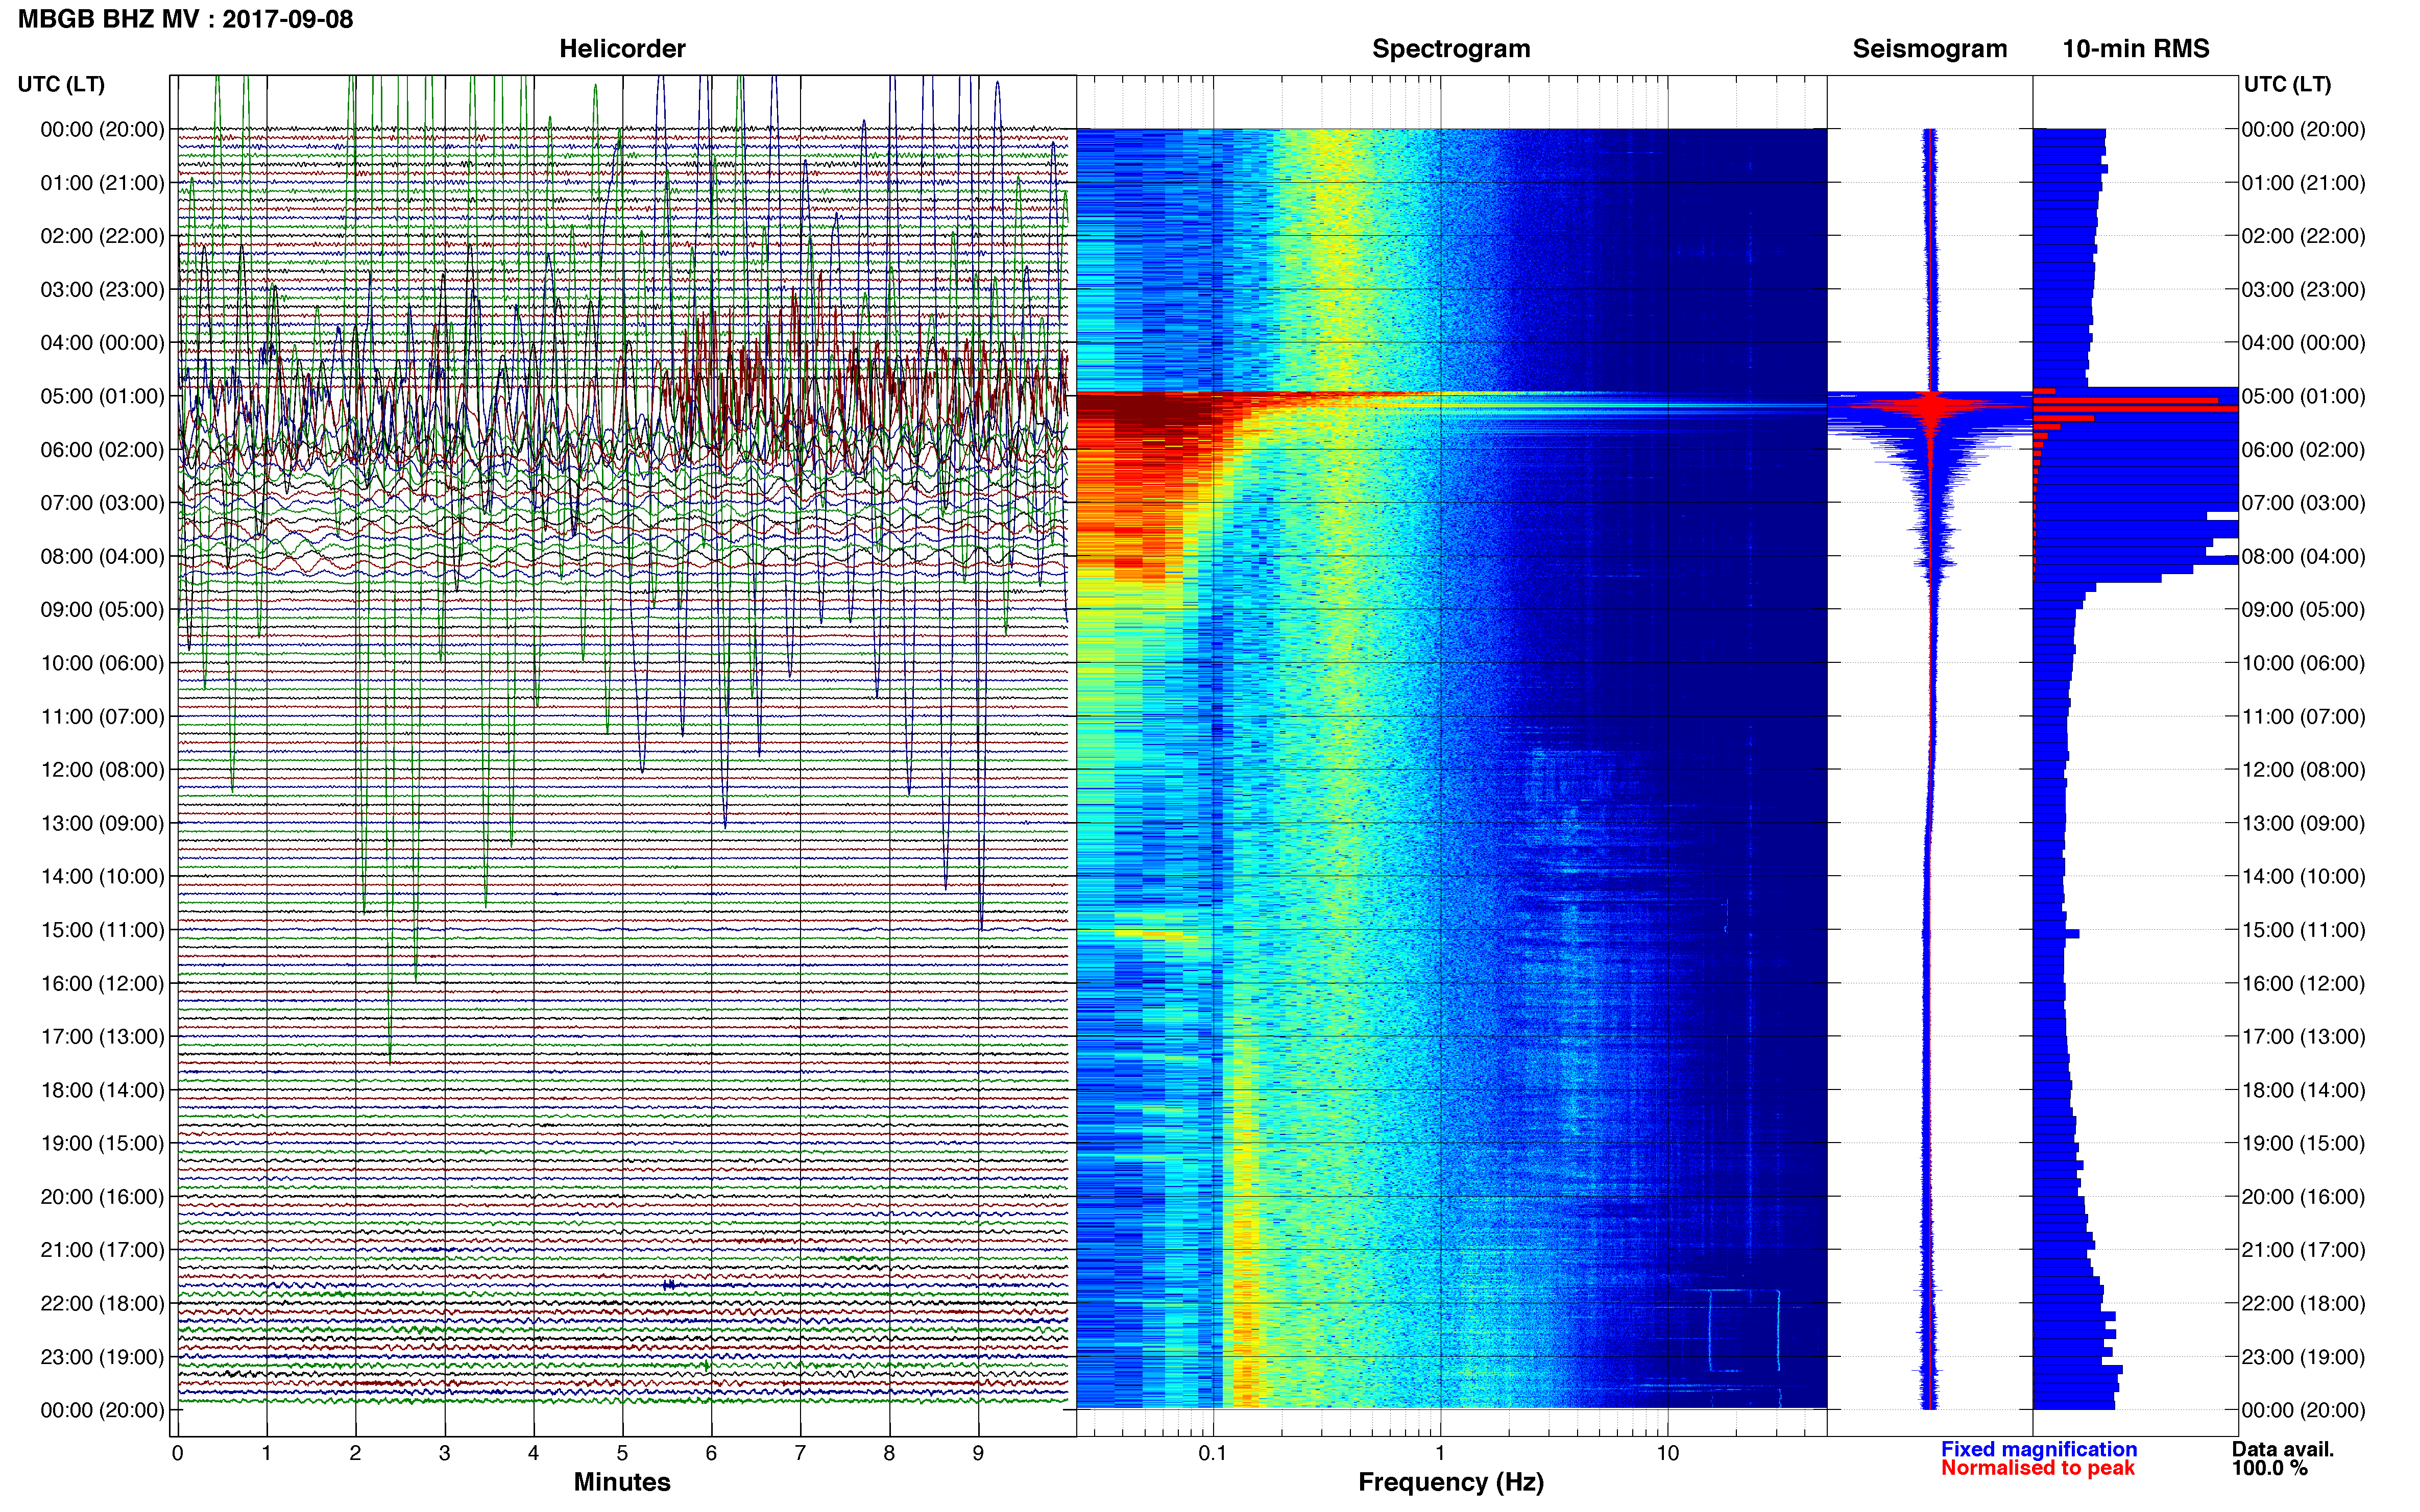Click the left '18:00 (14:00)' time label

point(102,1090)
